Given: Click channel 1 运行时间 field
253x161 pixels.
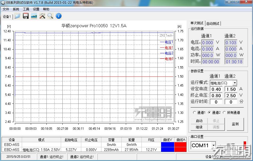Looking at the screenshot, I should point(216,102).
